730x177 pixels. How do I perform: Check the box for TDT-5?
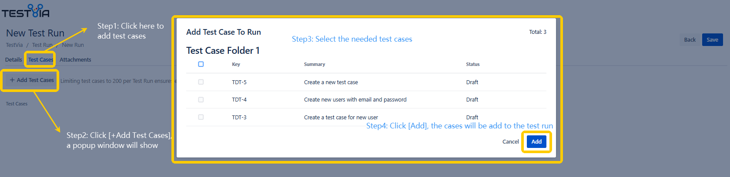coord(201,82)
